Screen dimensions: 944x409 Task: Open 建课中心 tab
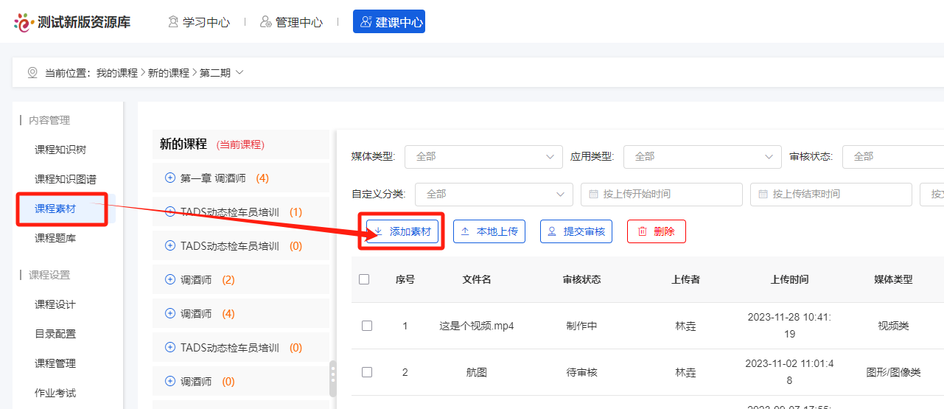pos(389,22)
